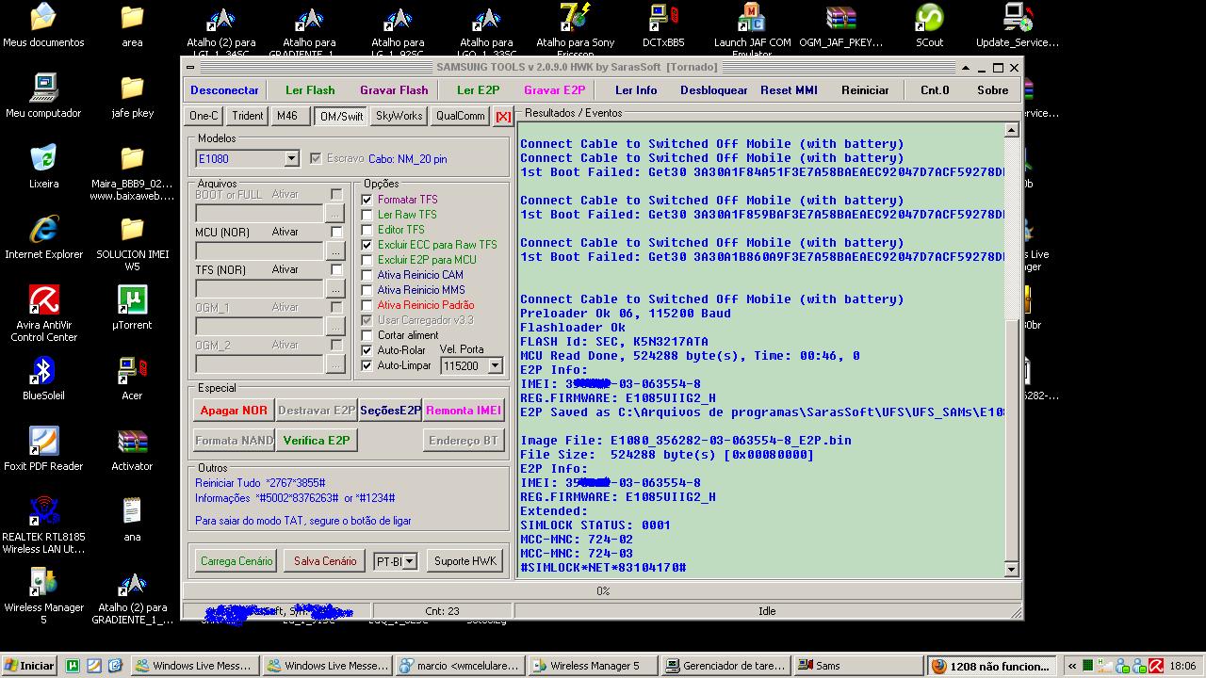
Task: Switch to the Trident tab
Action: (x=248, y=116)
